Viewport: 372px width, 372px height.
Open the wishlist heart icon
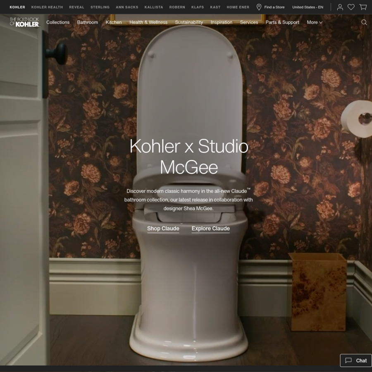351,7
